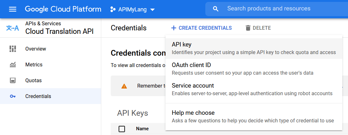Click the Overview dashboard icon
Screen dimensions: 348x135
coord(13,49)
